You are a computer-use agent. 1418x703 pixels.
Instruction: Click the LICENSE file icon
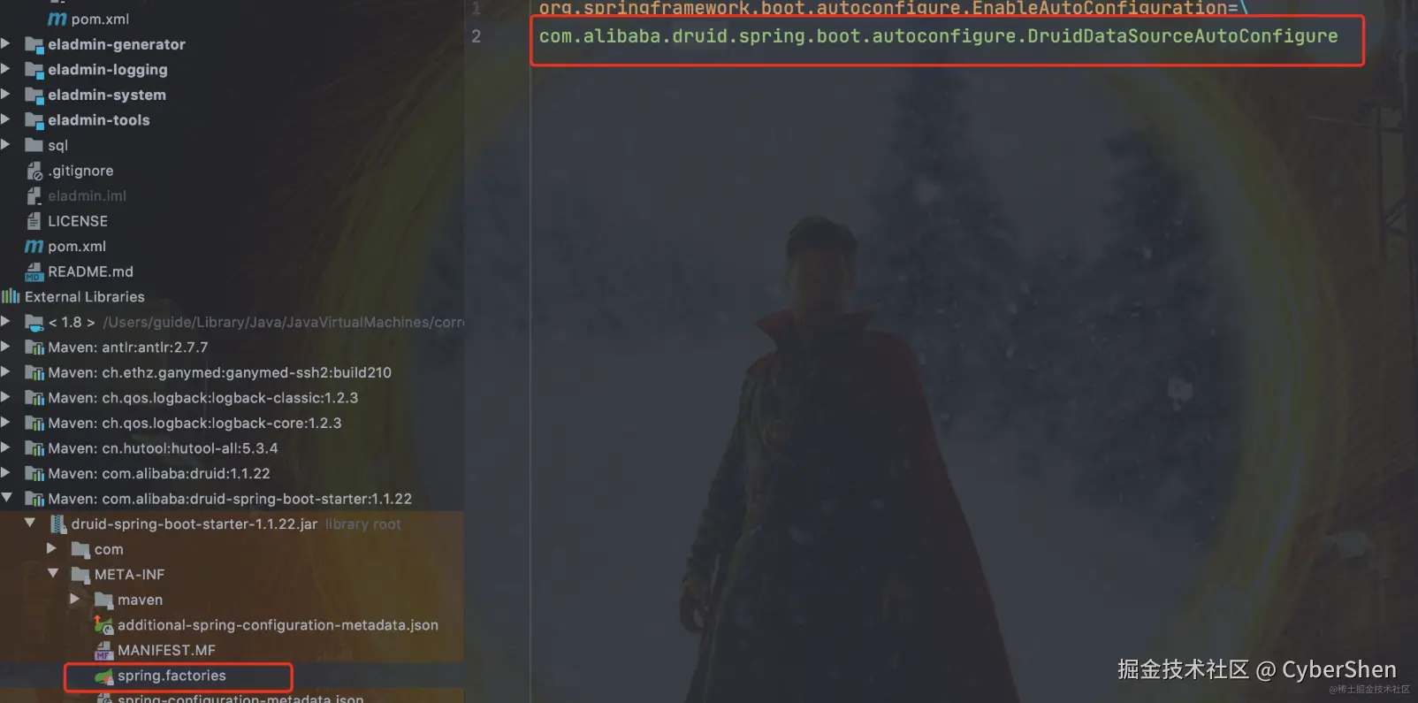(x=34, y=221)
